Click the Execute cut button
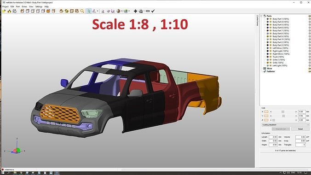 point(281,129)
